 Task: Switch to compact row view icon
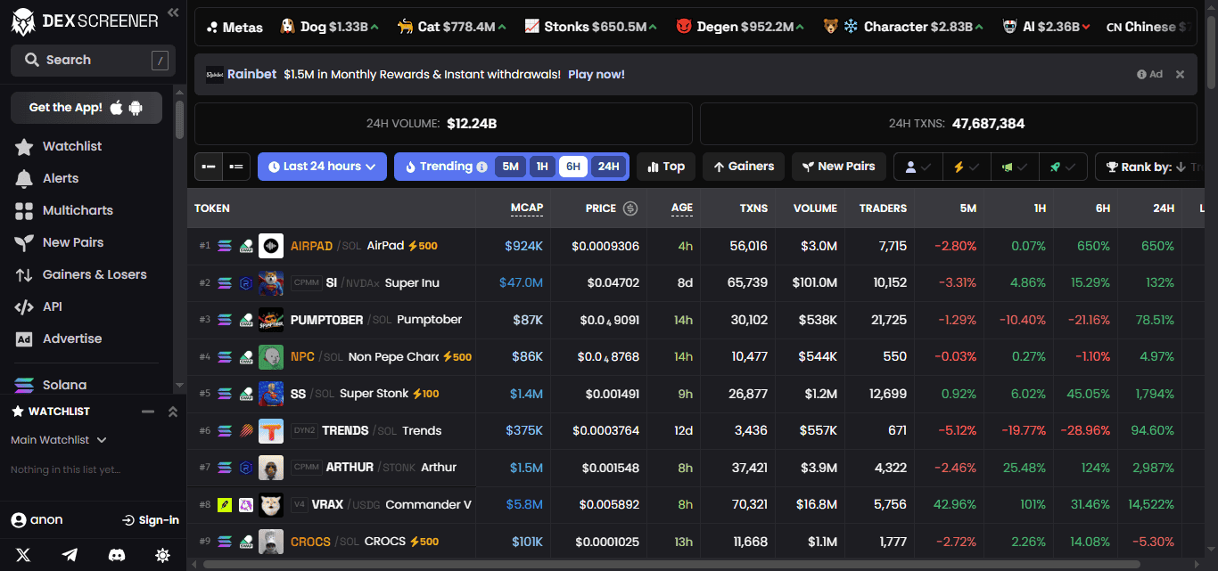[209, 167]
